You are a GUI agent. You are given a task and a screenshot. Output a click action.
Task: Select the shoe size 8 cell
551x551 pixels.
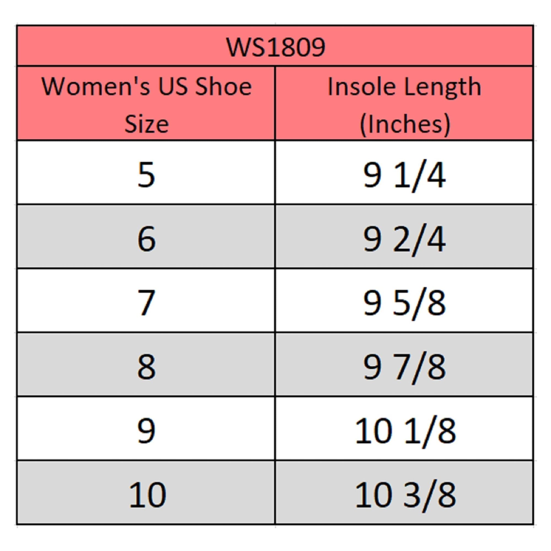146,364
